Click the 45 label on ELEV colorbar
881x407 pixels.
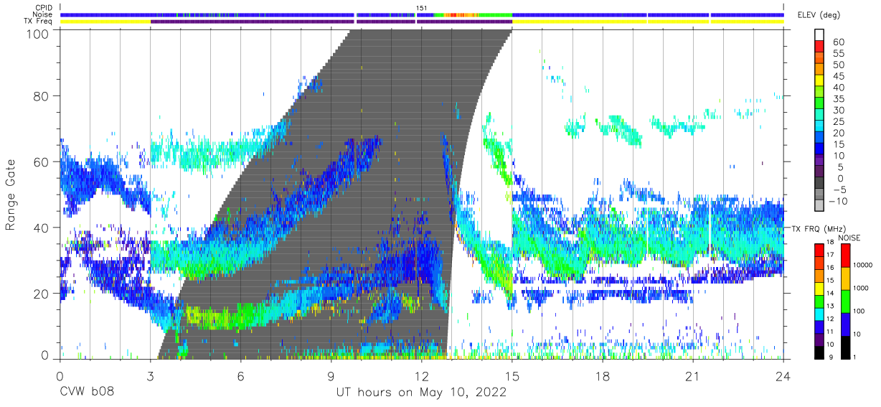(x=838, y=76)
